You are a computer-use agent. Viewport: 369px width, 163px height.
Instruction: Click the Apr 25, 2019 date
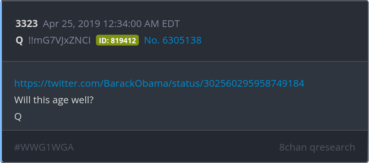click(72, 24)
